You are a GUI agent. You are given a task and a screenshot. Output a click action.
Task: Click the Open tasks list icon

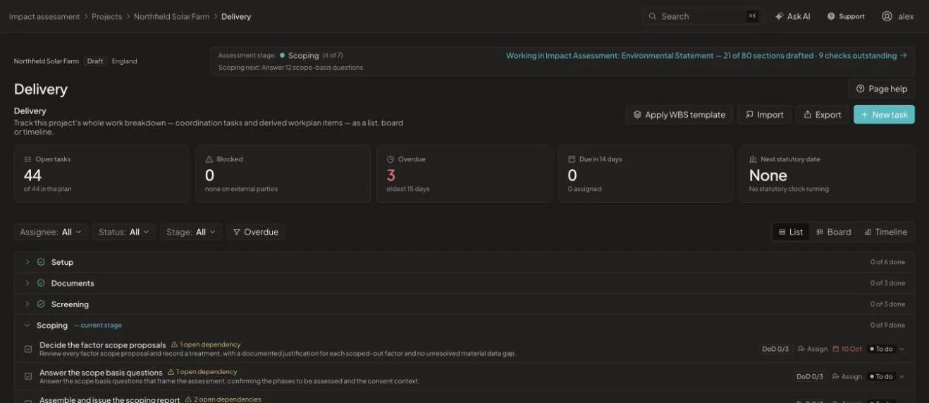(x=27, y=159)
